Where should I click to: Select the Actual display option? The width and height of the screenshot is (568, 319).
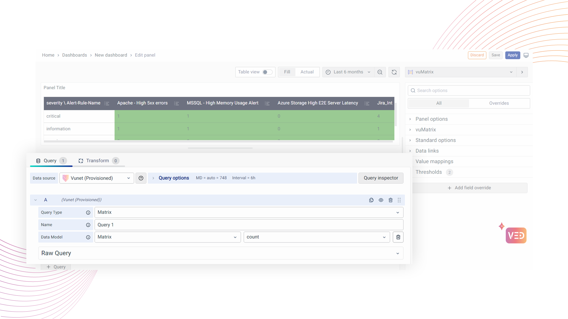[x=307, y=72]
